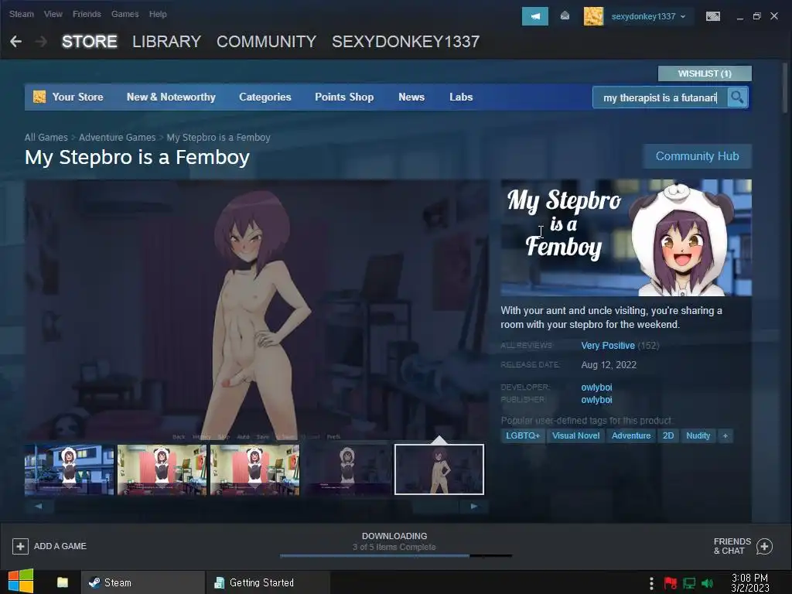This screenshot has width=792, height=594.
Task: Minimize the Steam window
Action: (740, 17)
